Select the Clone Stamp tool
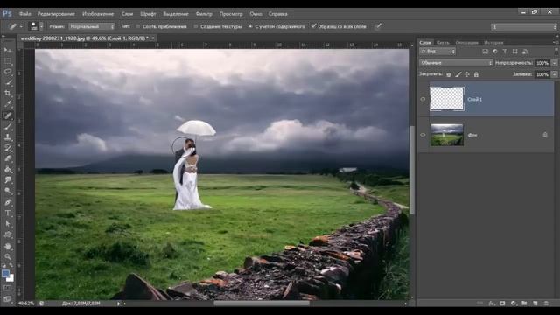The width and height of the screenshot is (560, 315). [8, 136]
